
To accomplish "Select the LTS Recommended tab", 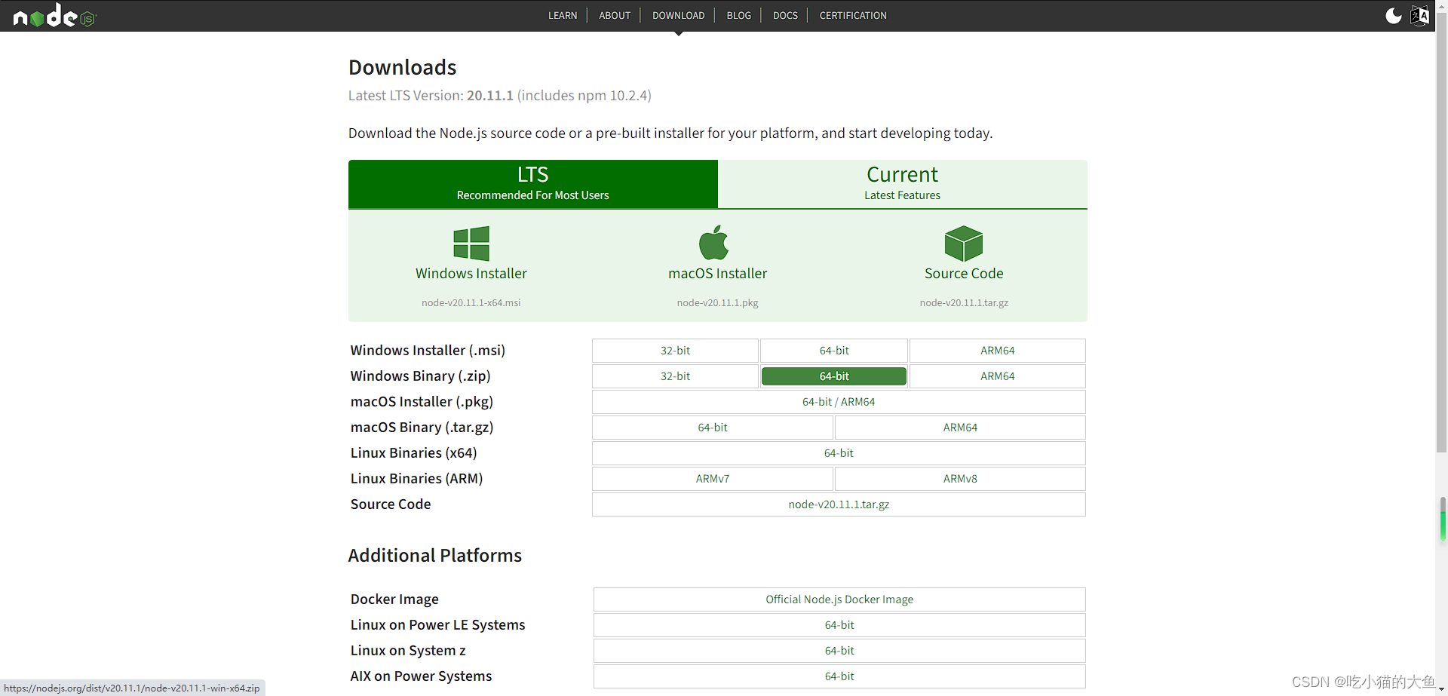I will (533, 184).
